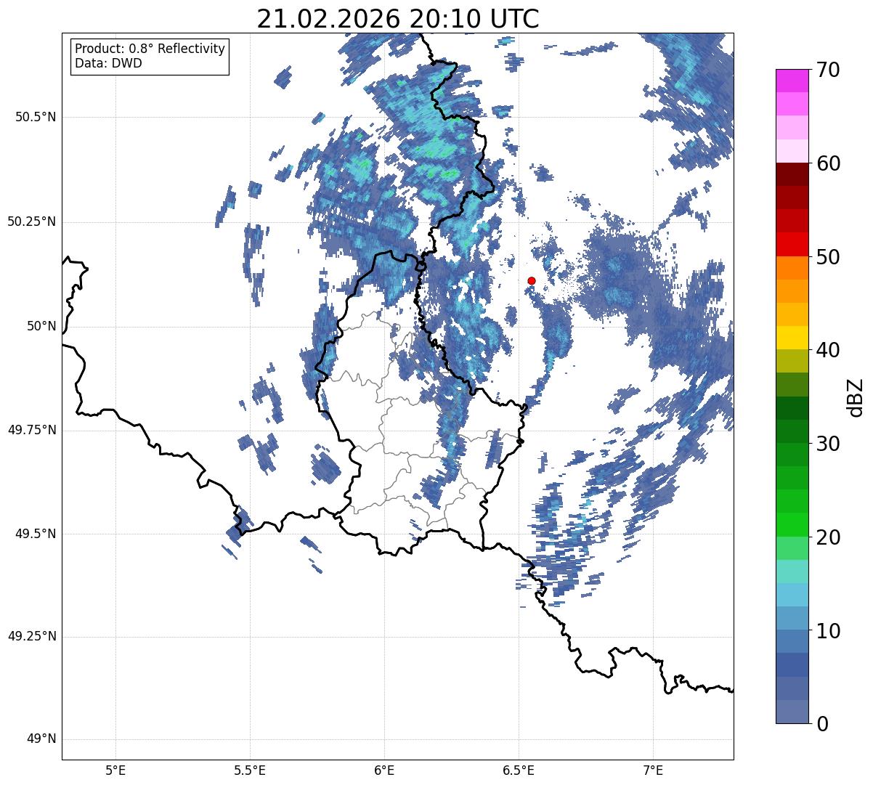Click the 50.5°N latitude label
Image resolution: width=873 pixels, height=785 pixels.
[x=36, y=117]
